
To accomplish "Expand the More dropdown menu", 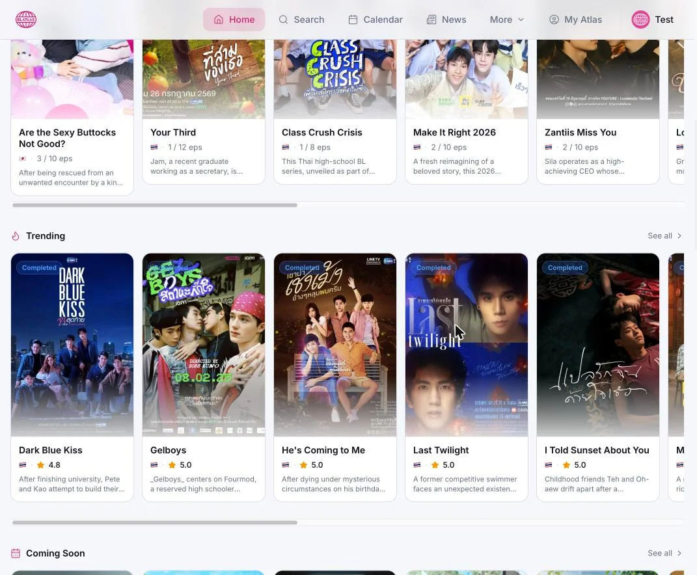I will tap(507, 20).
